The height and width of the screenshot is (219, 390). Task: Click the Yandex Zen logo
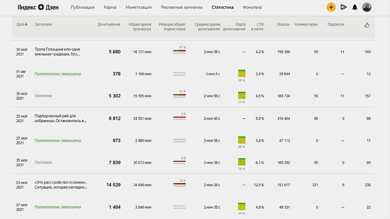pyautogui.click(x=38, y=7)
